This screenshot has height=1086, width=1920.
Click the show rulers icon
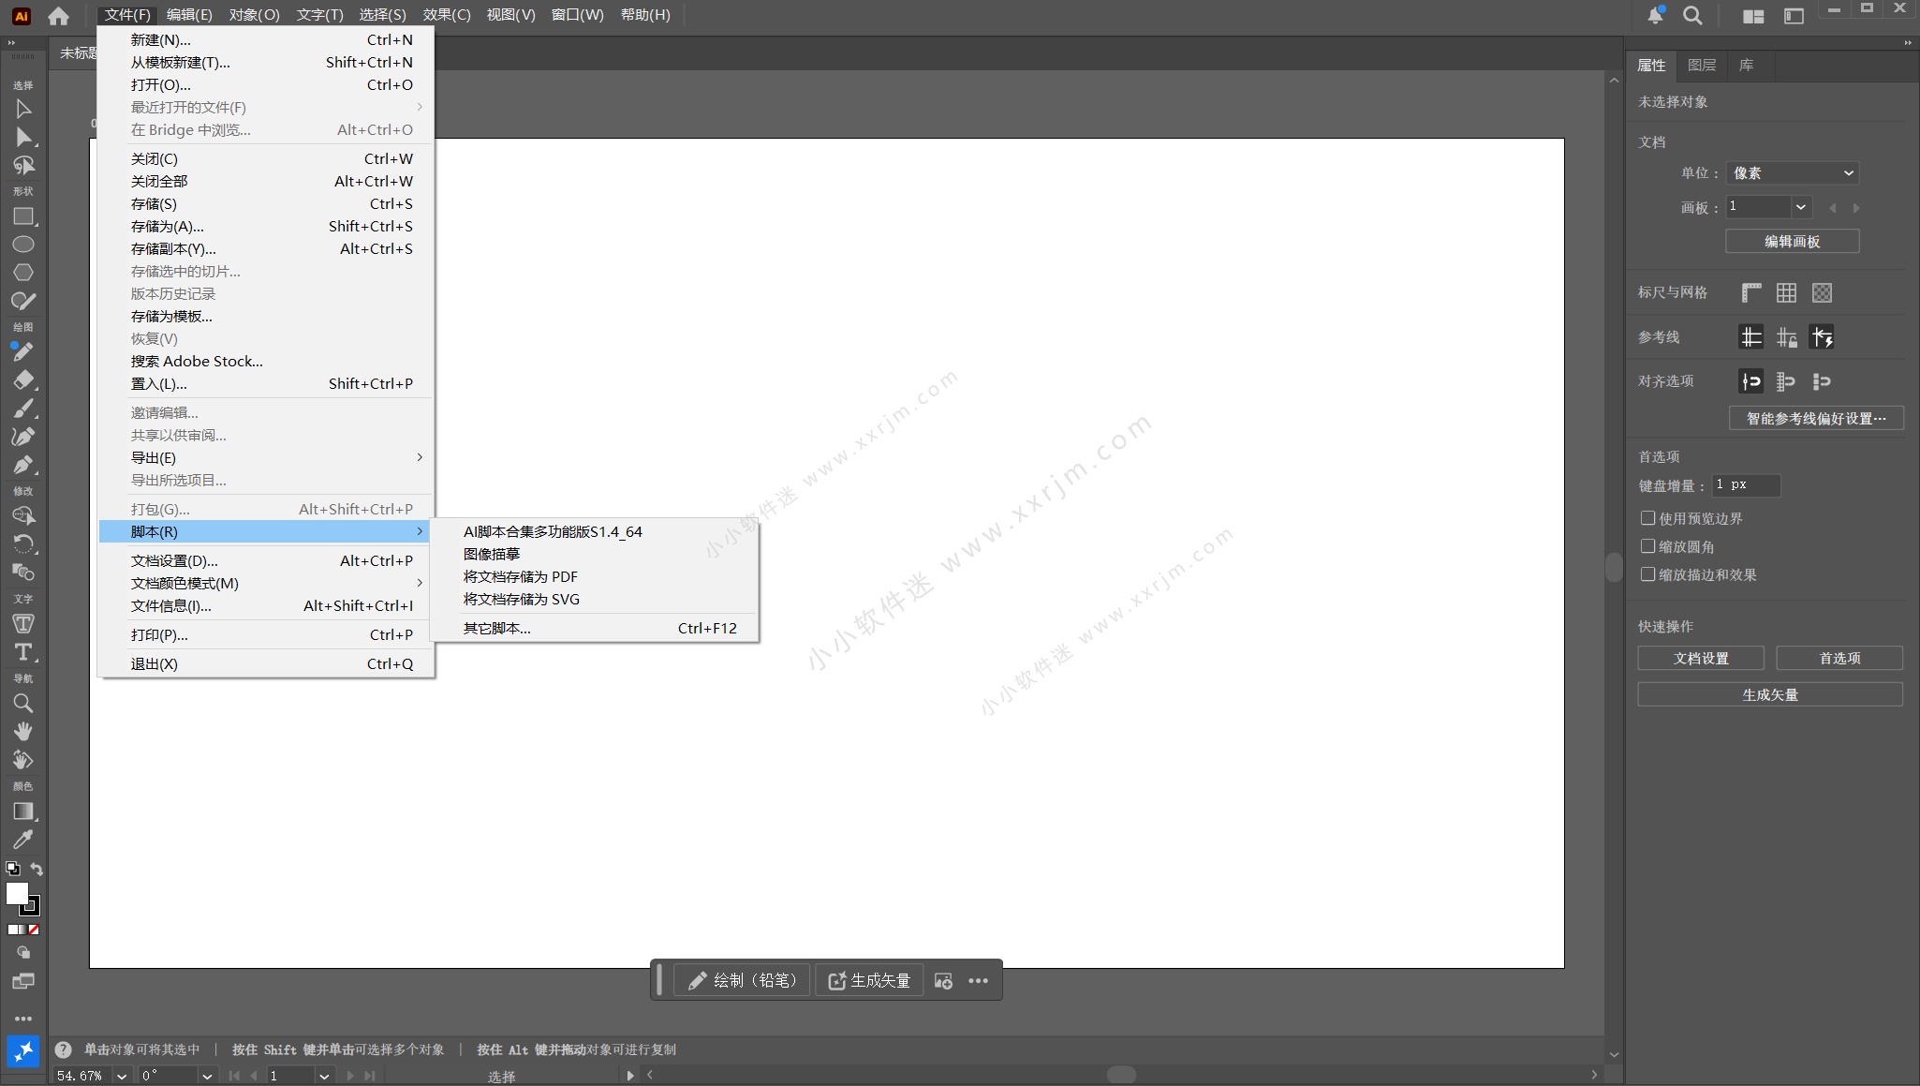tap(1750, 292)
